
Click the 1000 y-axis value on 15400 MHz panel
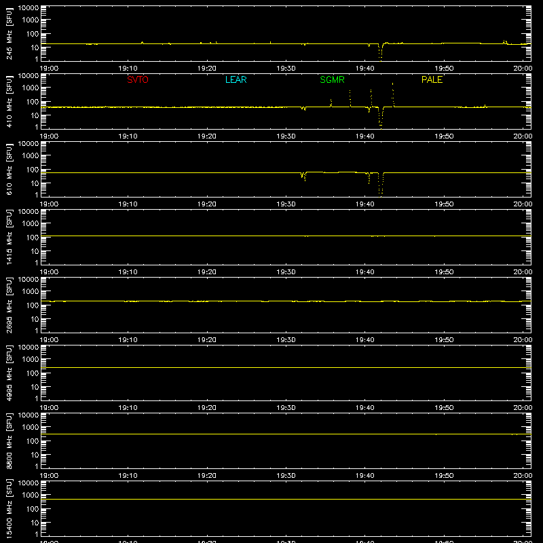(31, 495)
